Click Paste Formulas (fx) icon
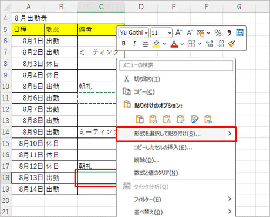This screenshot has height=217, width=270. point(167,119)
